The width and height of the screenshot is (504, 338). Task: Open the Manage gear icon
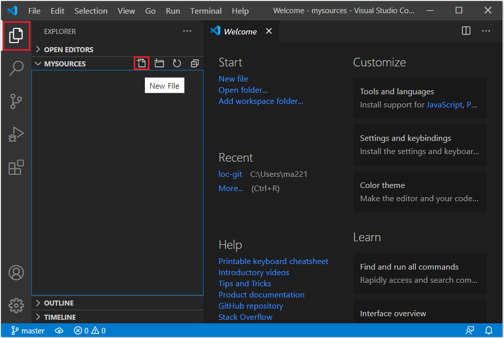point(16,306)
